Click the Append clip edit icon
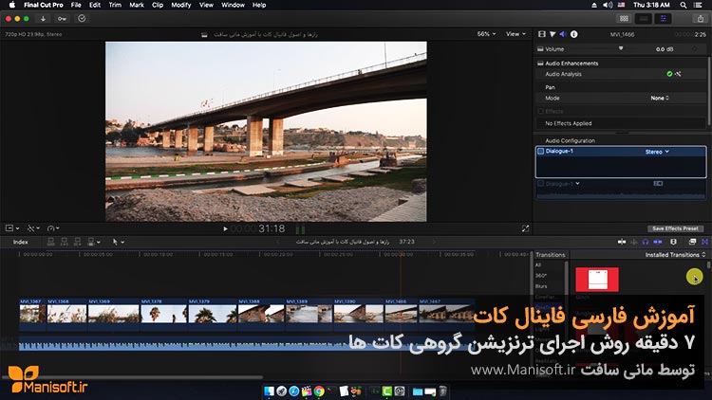 point(78,242)
